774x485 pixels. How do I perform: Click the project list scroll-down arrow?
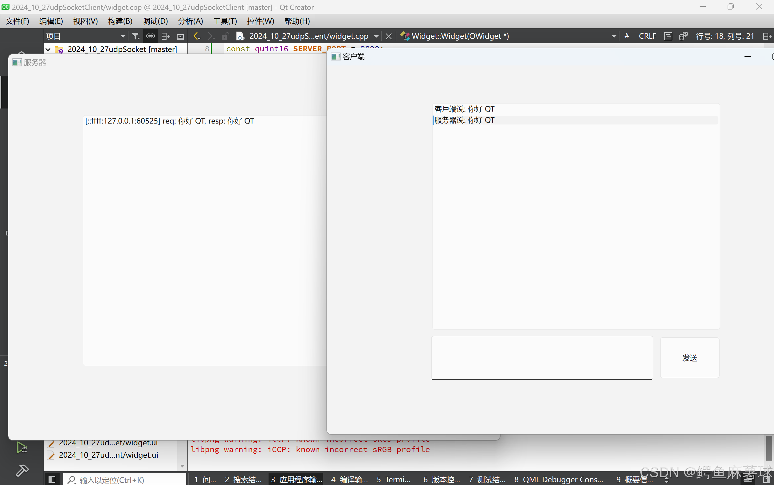pos(182,466)
